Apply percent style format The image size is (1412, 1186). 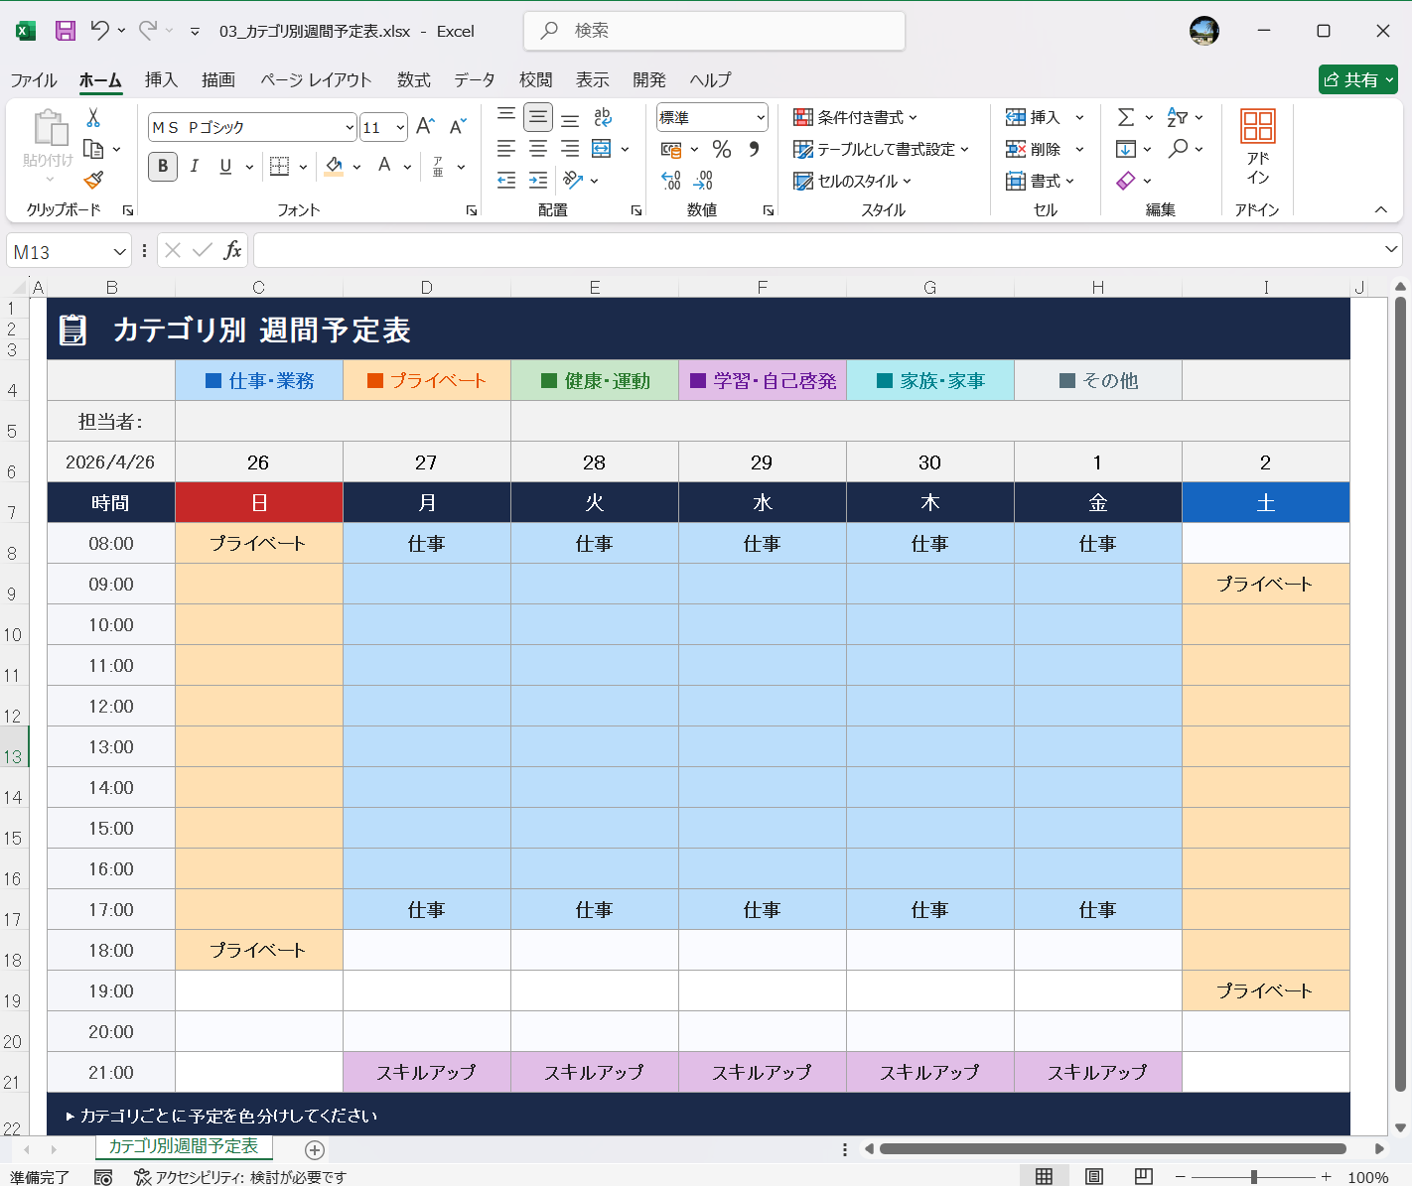(722, 149)
